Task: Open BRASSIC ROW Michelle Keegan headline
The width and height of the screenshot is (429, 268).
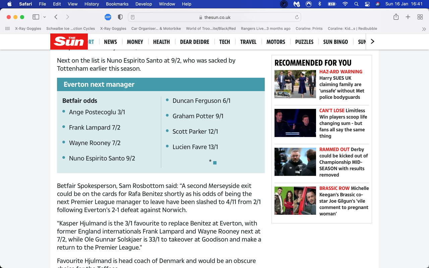Action: (x=344, y=201)
